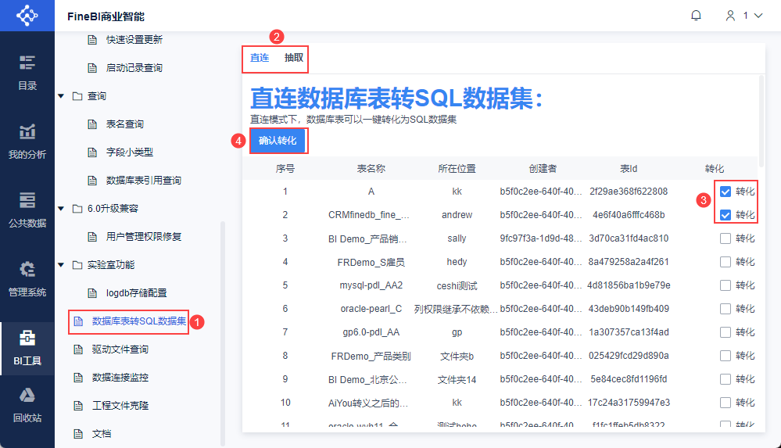Collapse the 实验室功能 folder arrow
This screenshot has width=781, height=448.
tap(61, 264)
